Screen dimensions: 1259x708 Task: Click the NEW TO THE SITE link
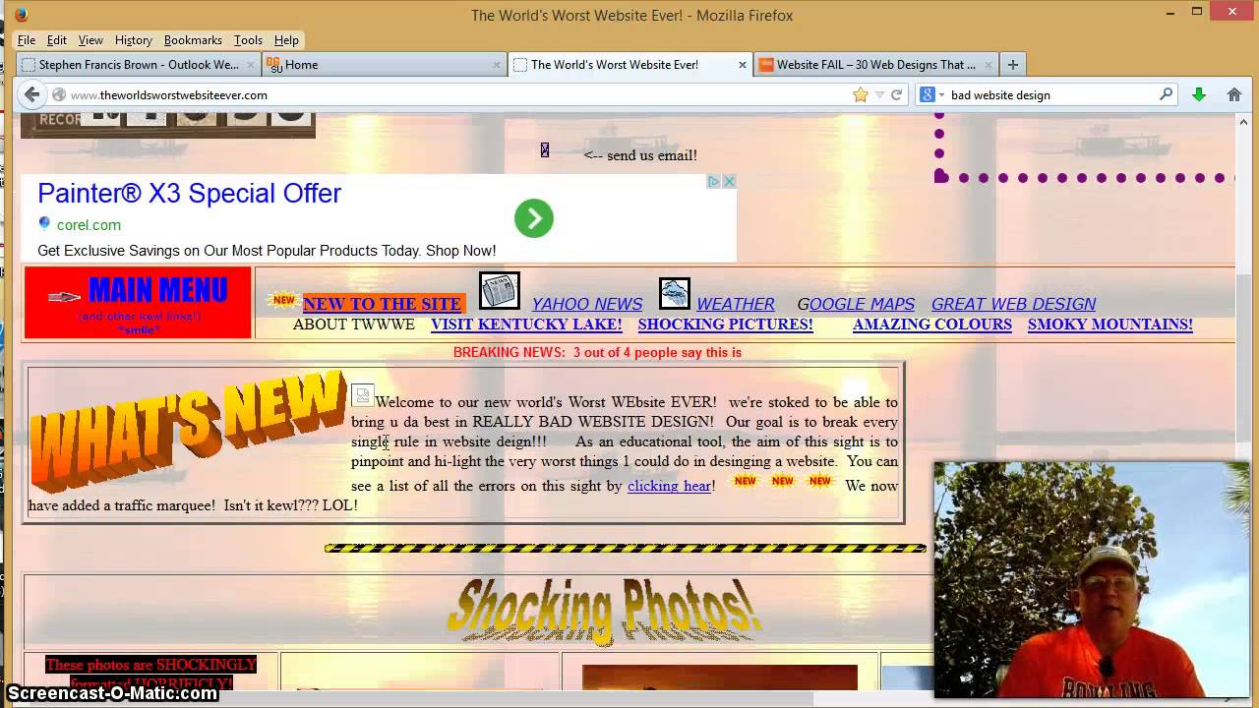tap(382, 304)
